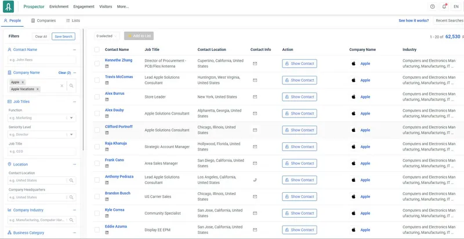Screen dimensions: 464x239
Task: Open the Enrichment menu
Action: pyautogui.click(x=59, y=6)
